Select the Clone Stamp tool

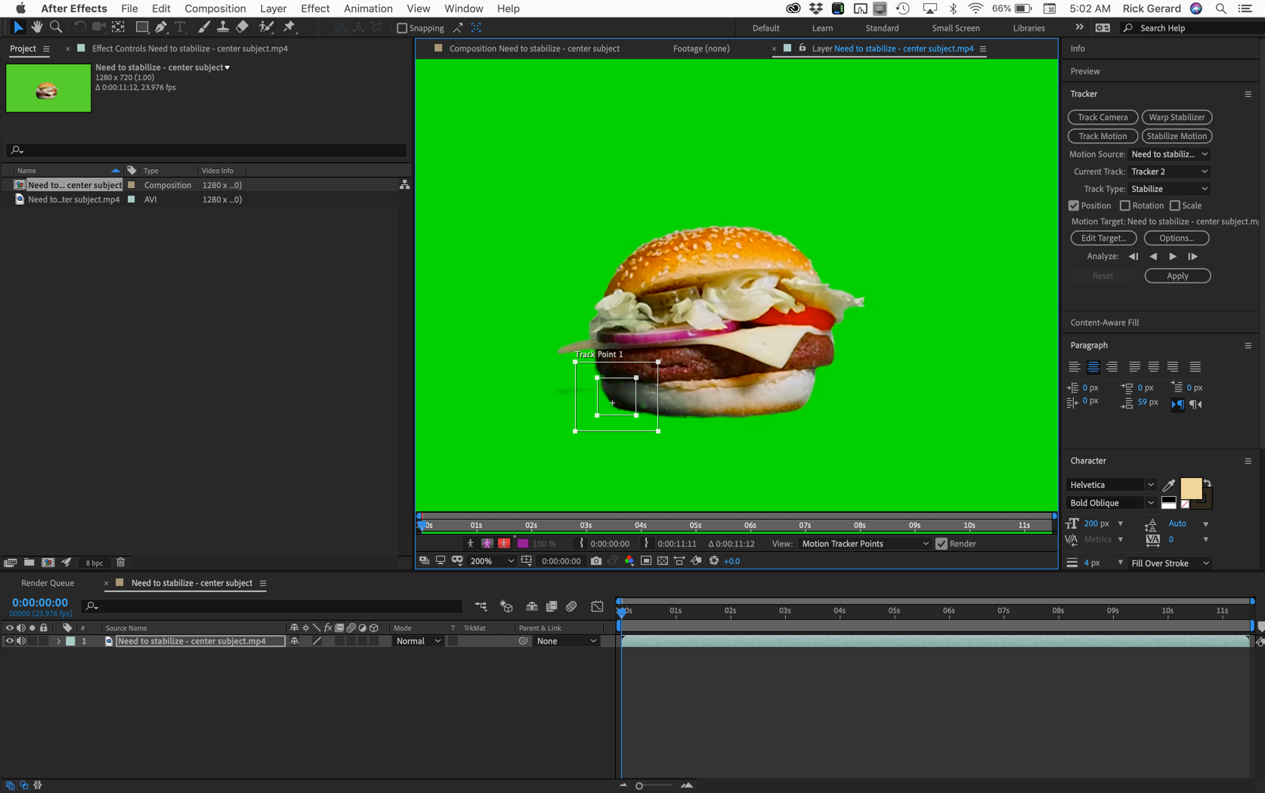(x=223, y=27)
